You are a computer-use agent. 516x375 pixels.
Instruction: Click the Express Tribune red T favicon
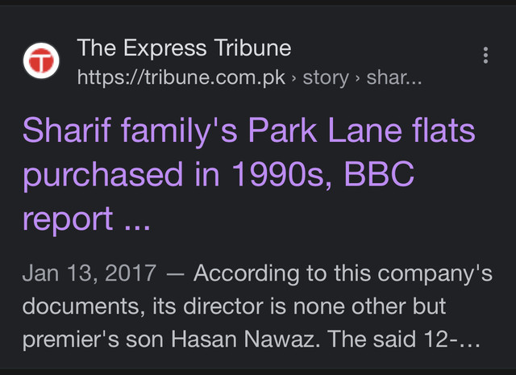point(41,61)
